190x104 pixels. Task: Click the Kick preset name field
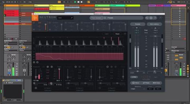point(65,18)
